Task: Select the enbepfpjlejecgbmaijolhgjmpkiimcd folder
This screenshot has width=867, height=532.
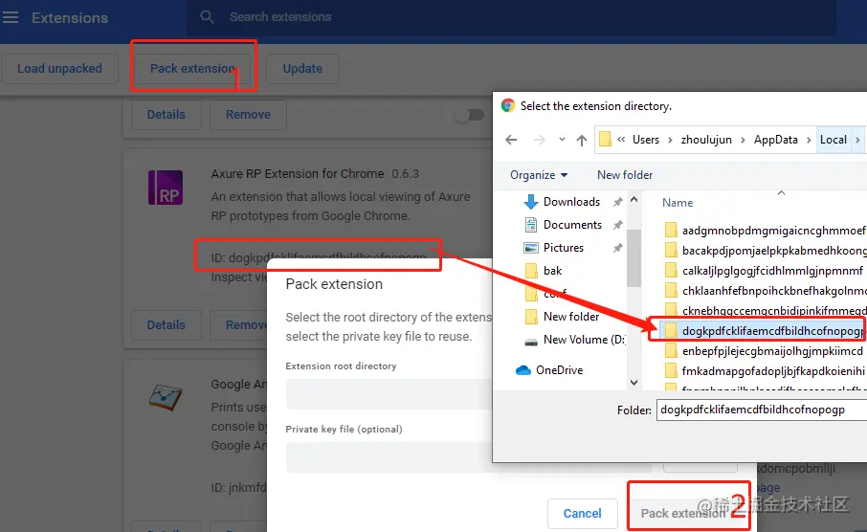Action: (766, 350)
